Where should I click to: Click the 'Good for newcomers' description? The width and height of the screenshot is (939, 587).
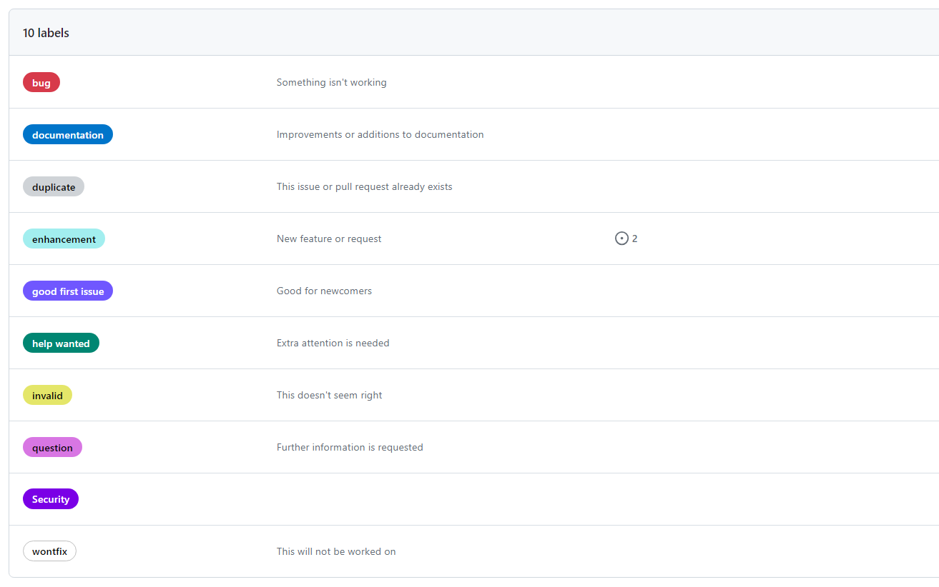tap(324, 291)
